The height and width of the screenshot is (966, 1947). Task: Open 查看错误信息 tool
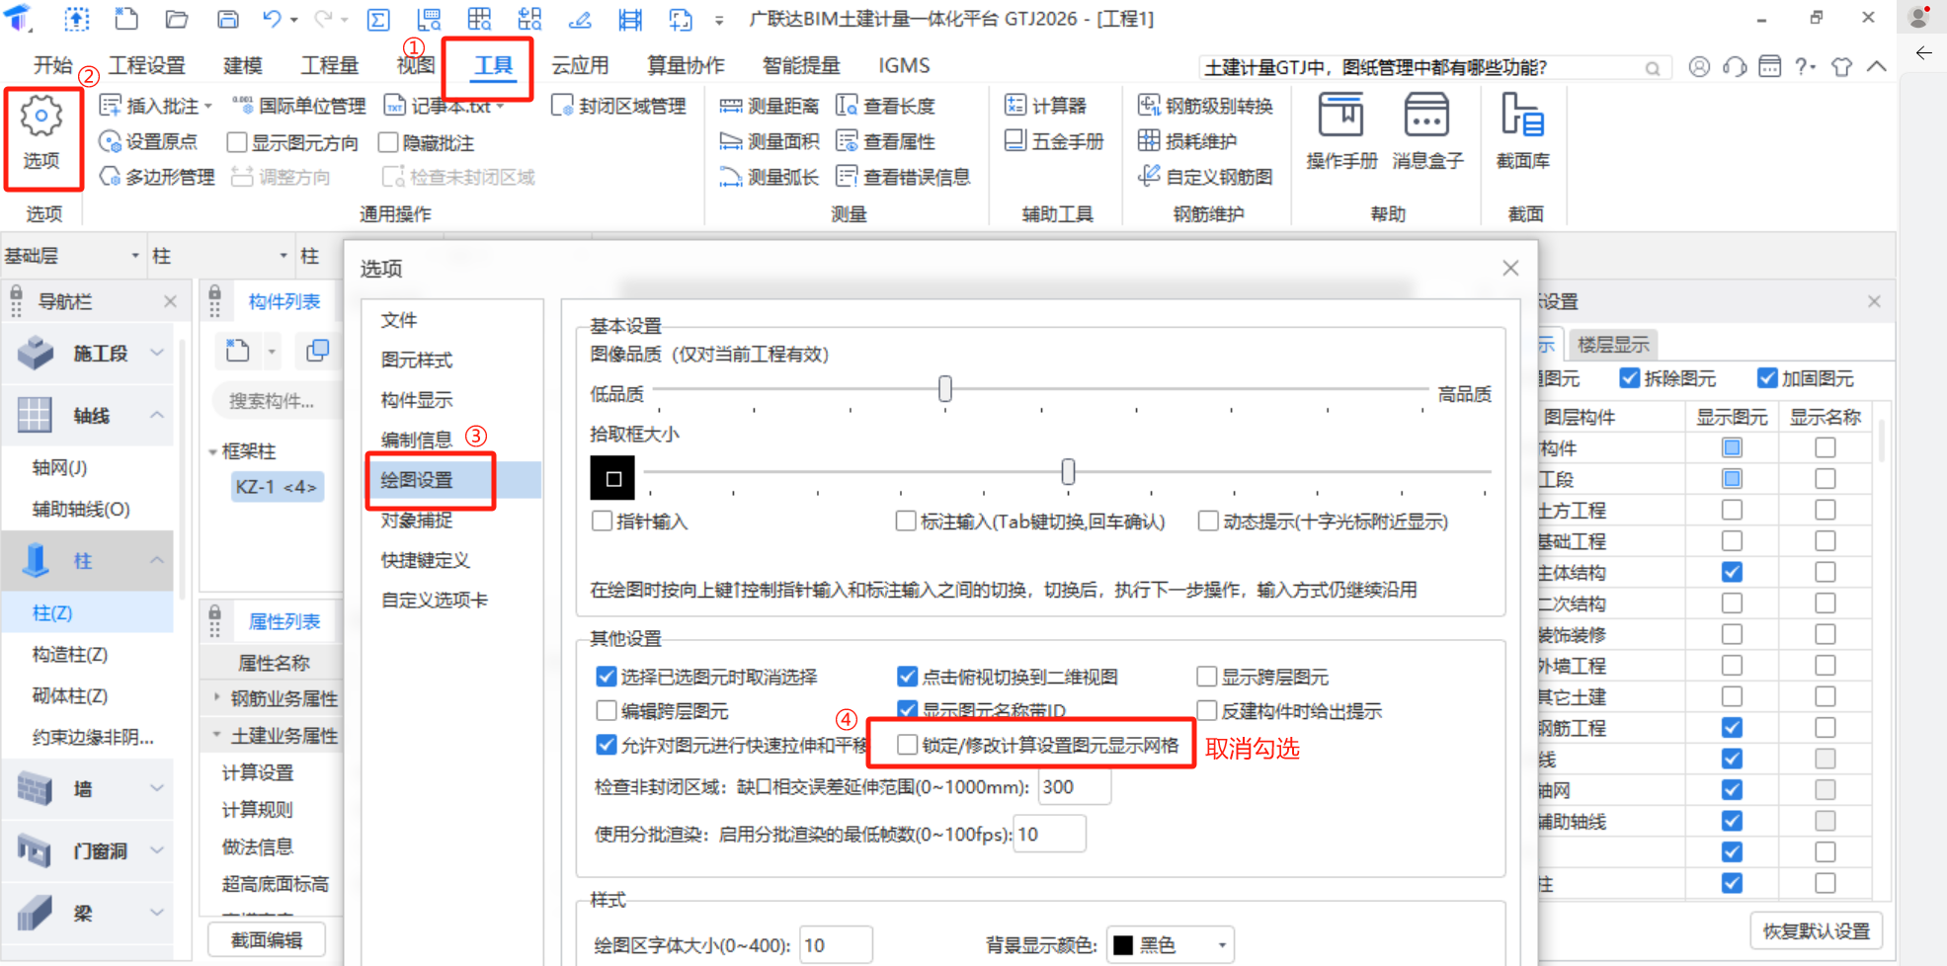[903, 177]
